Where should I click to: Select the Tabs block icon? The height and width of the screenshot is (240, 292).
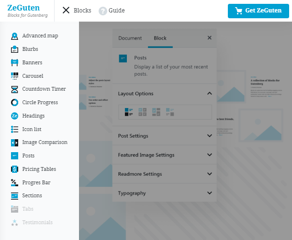pos(14,209)
